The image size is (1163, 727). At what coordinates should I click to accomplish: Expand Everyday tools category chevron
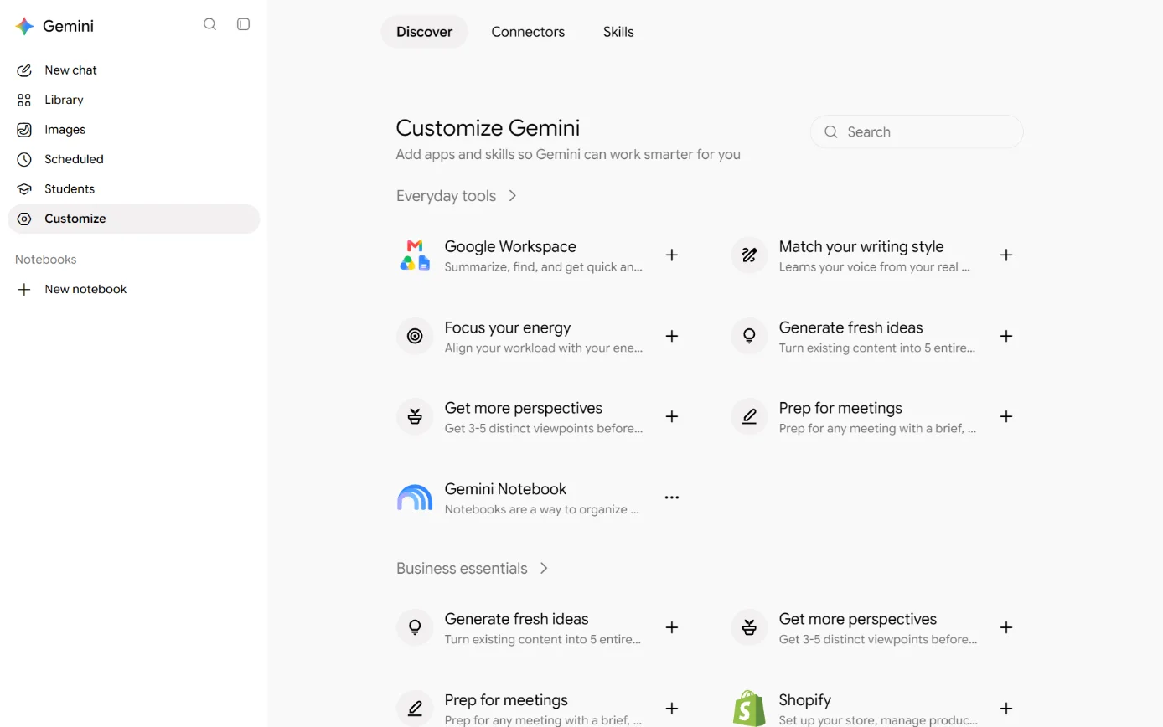[x=513, y=196]
